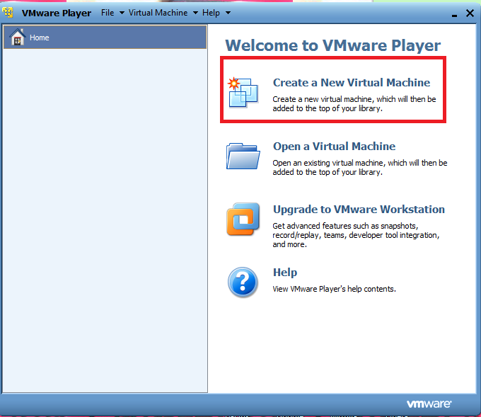Click the Home house icon in library
Viewport: 481px width, 417px height.
[x=18, y=37]
